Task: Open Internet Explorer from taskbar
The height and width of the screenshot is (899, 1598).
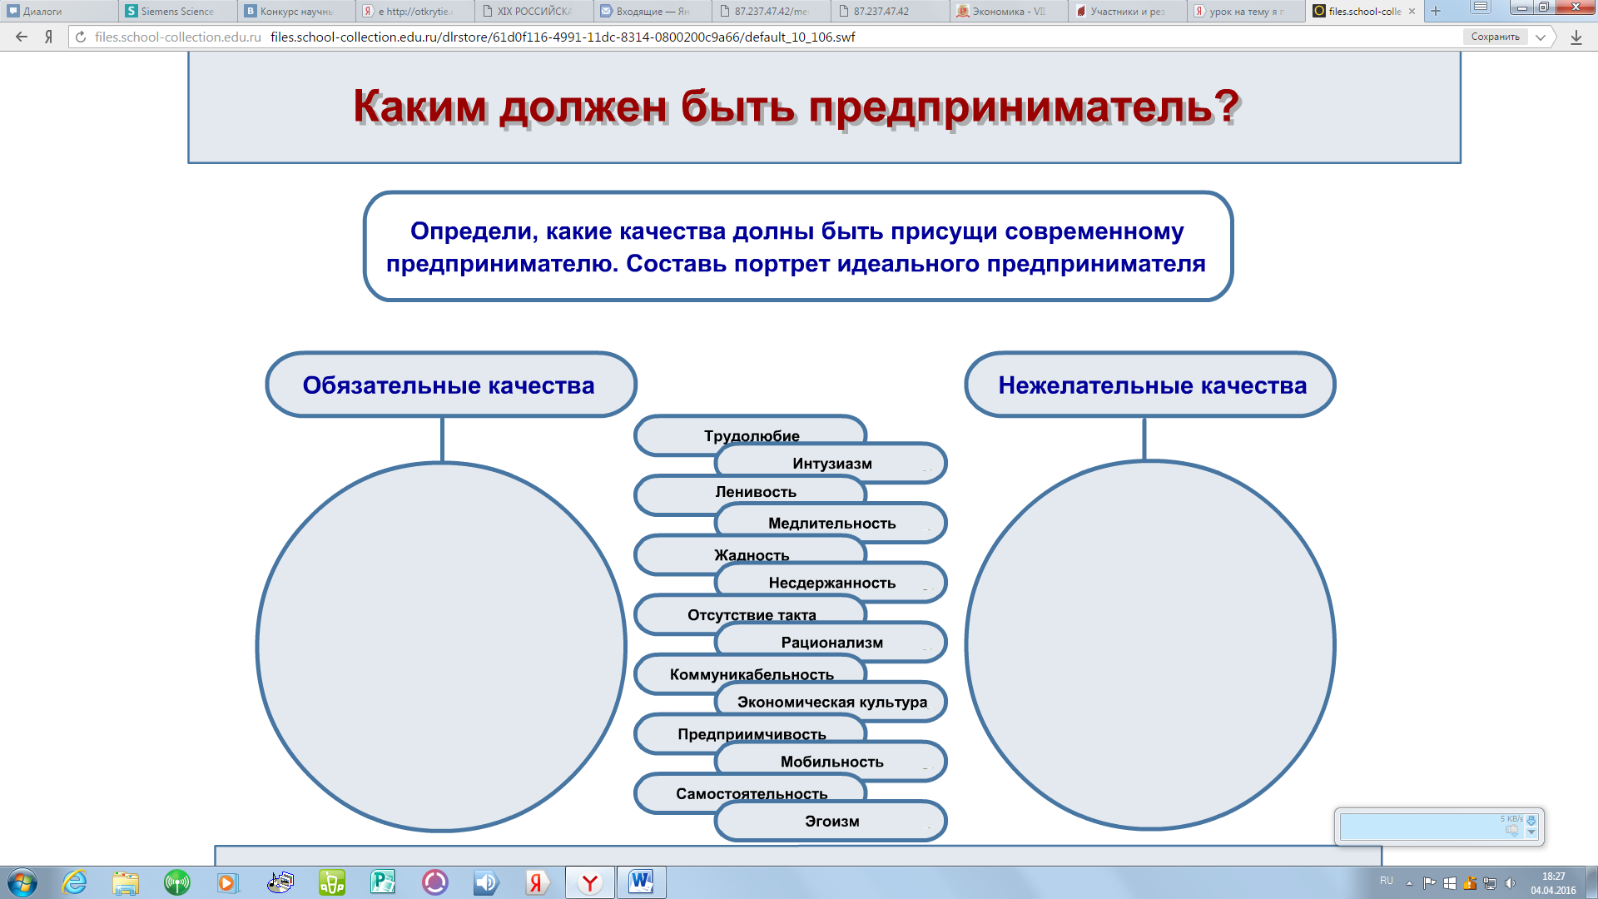Action: pyautogui.click(x=75, y=882)
